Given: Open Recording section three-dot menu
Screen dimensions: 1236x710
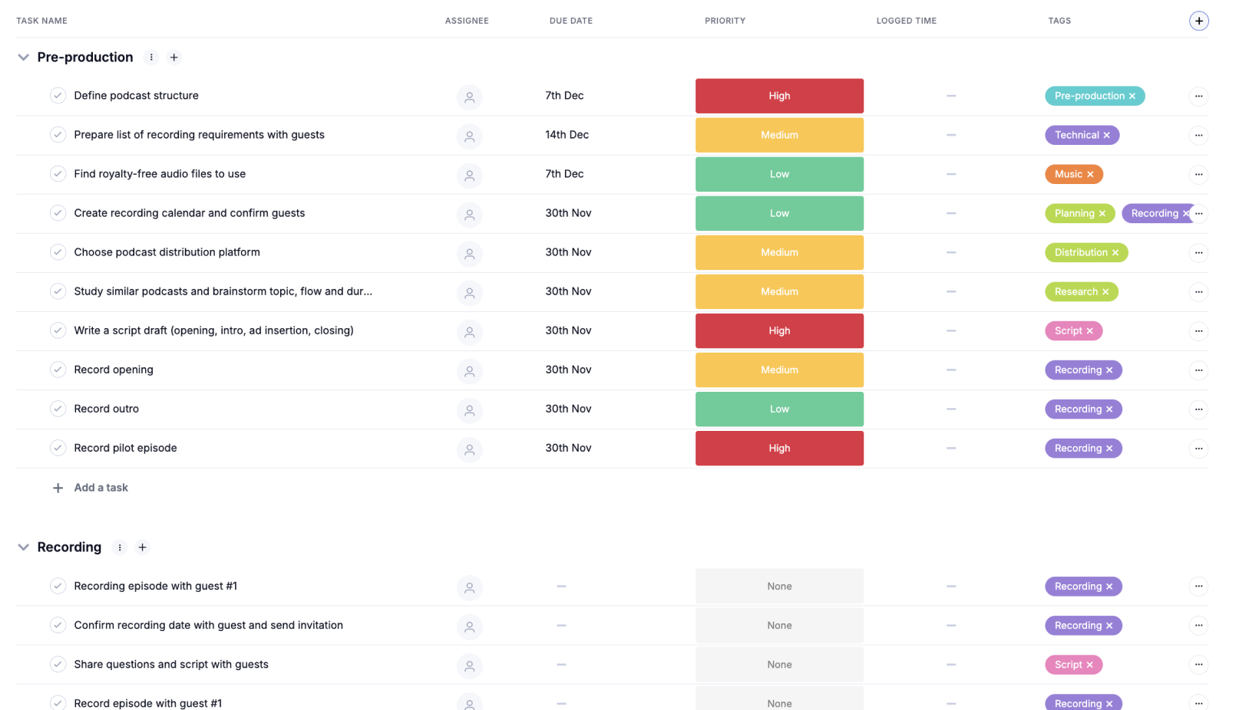Looking at the screenshot, I should (x=120, y=547).
